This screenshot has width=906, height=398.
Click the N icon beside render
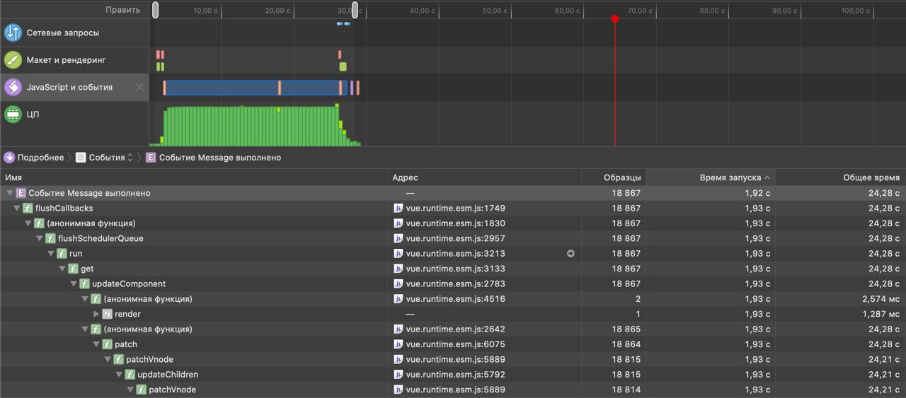tap(107, 314)
